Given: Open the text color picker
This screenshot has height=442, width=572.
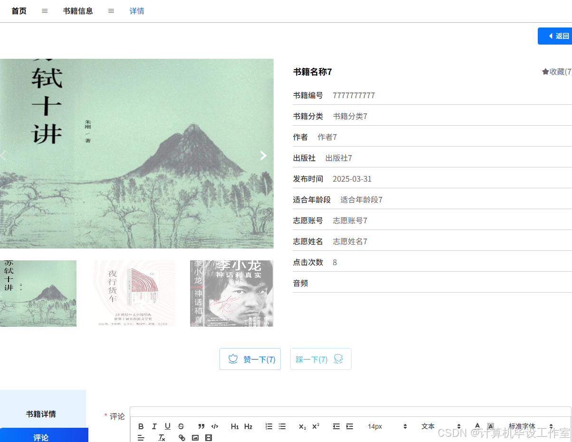Looking at the screenshot, I should 478,426.
